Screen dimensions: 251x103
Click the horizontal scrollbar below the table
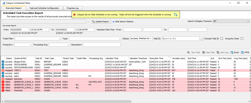(x=68, y=101)
